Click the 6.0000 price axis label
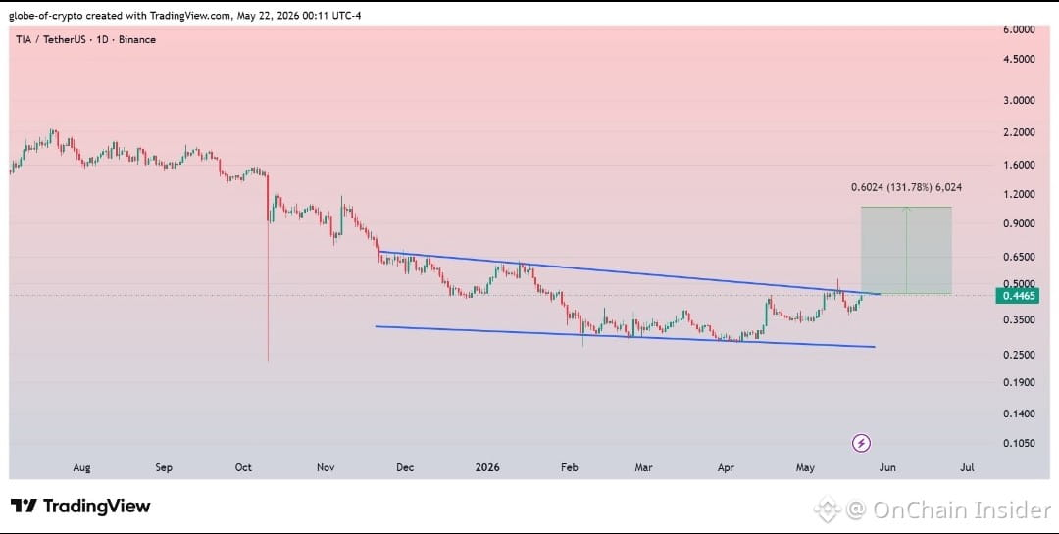The height and width of the screenshot is (534, 1059). (x=1019, y=29)
